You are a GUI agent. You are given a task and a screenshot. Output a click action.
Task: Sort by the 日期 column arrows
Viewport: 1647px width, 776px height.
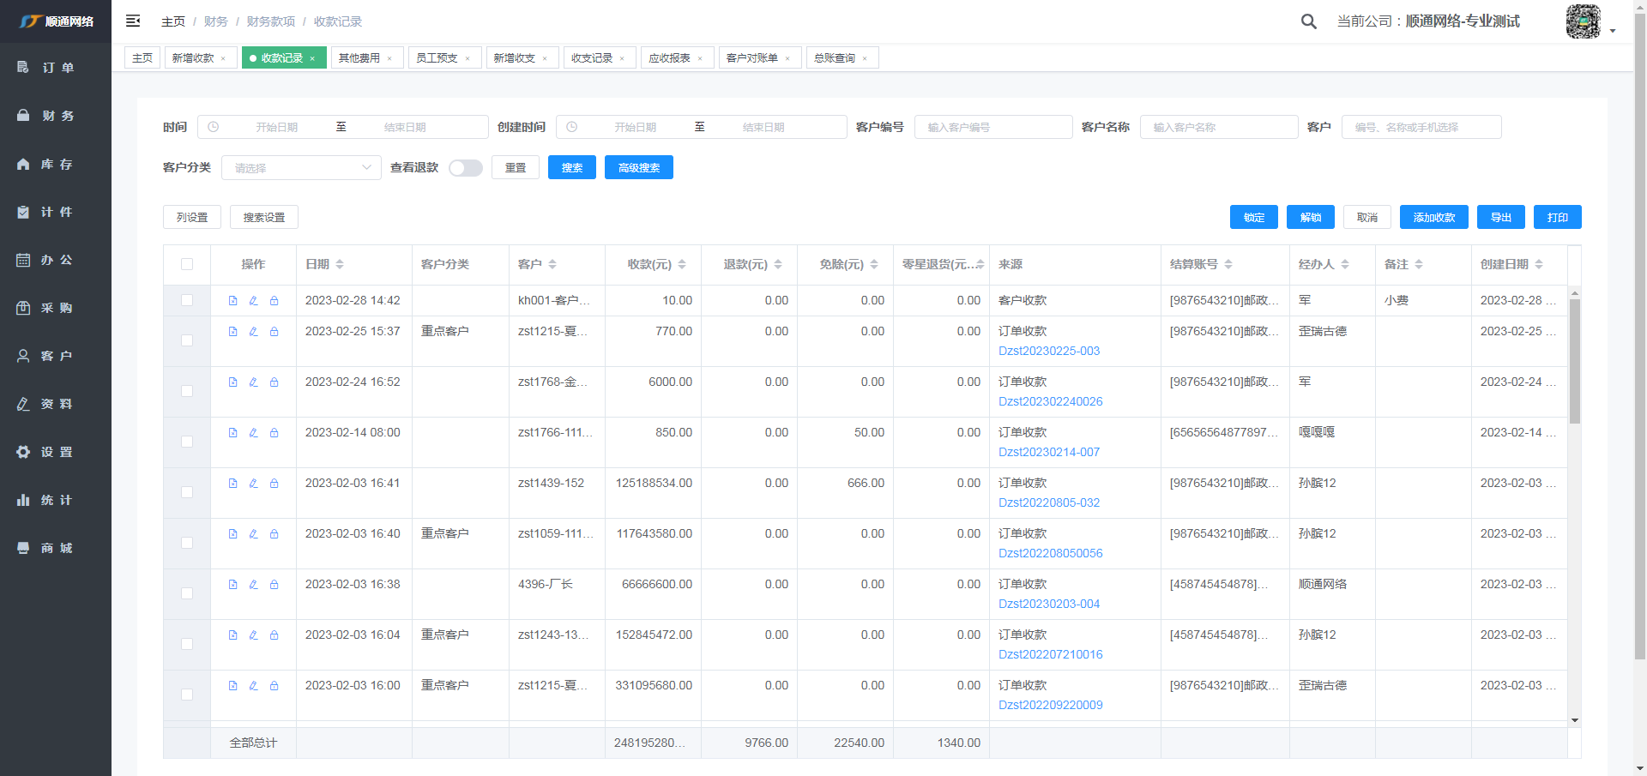340,264
